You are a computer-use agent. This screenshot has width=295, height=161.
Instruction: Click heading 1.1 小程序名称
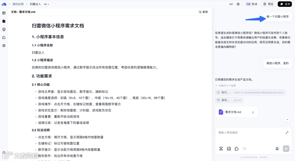[x=42, y=45]
